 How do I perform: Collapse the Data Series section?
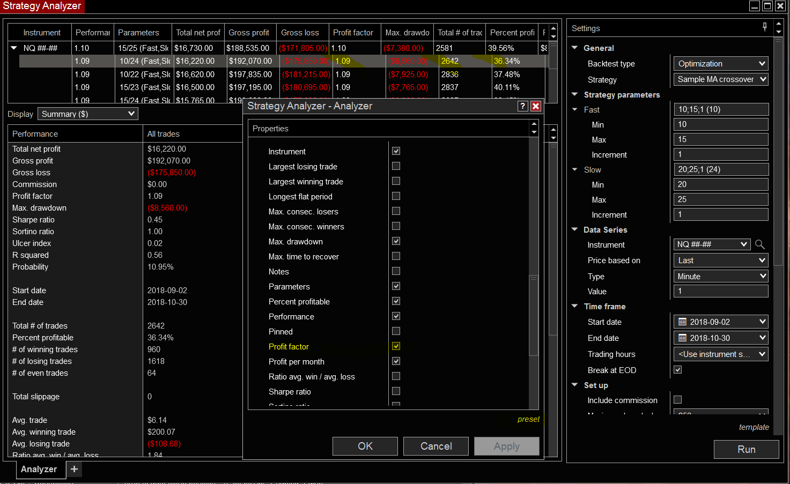click(575, 229)
